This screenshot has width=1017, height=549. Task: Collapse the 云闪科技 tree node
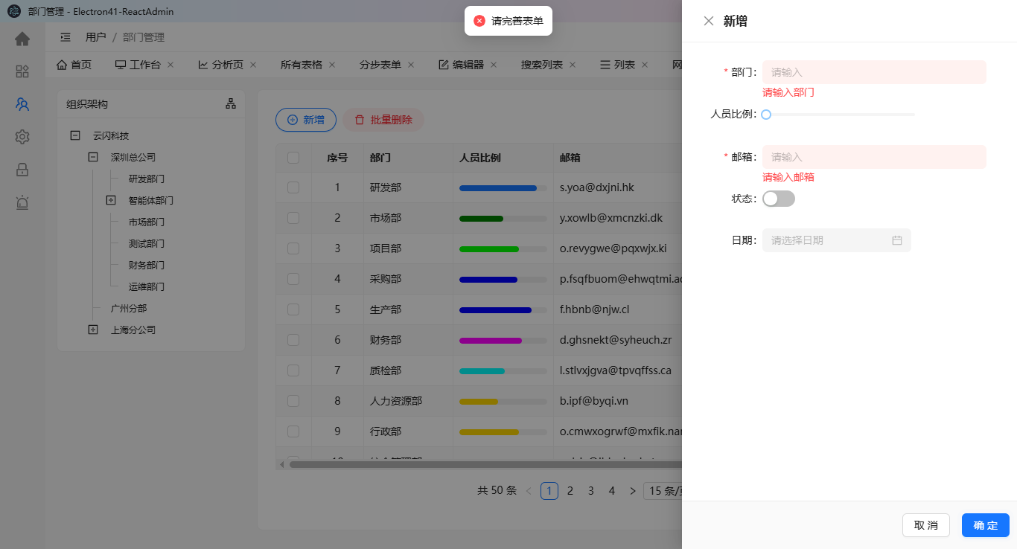coord(75,135)
